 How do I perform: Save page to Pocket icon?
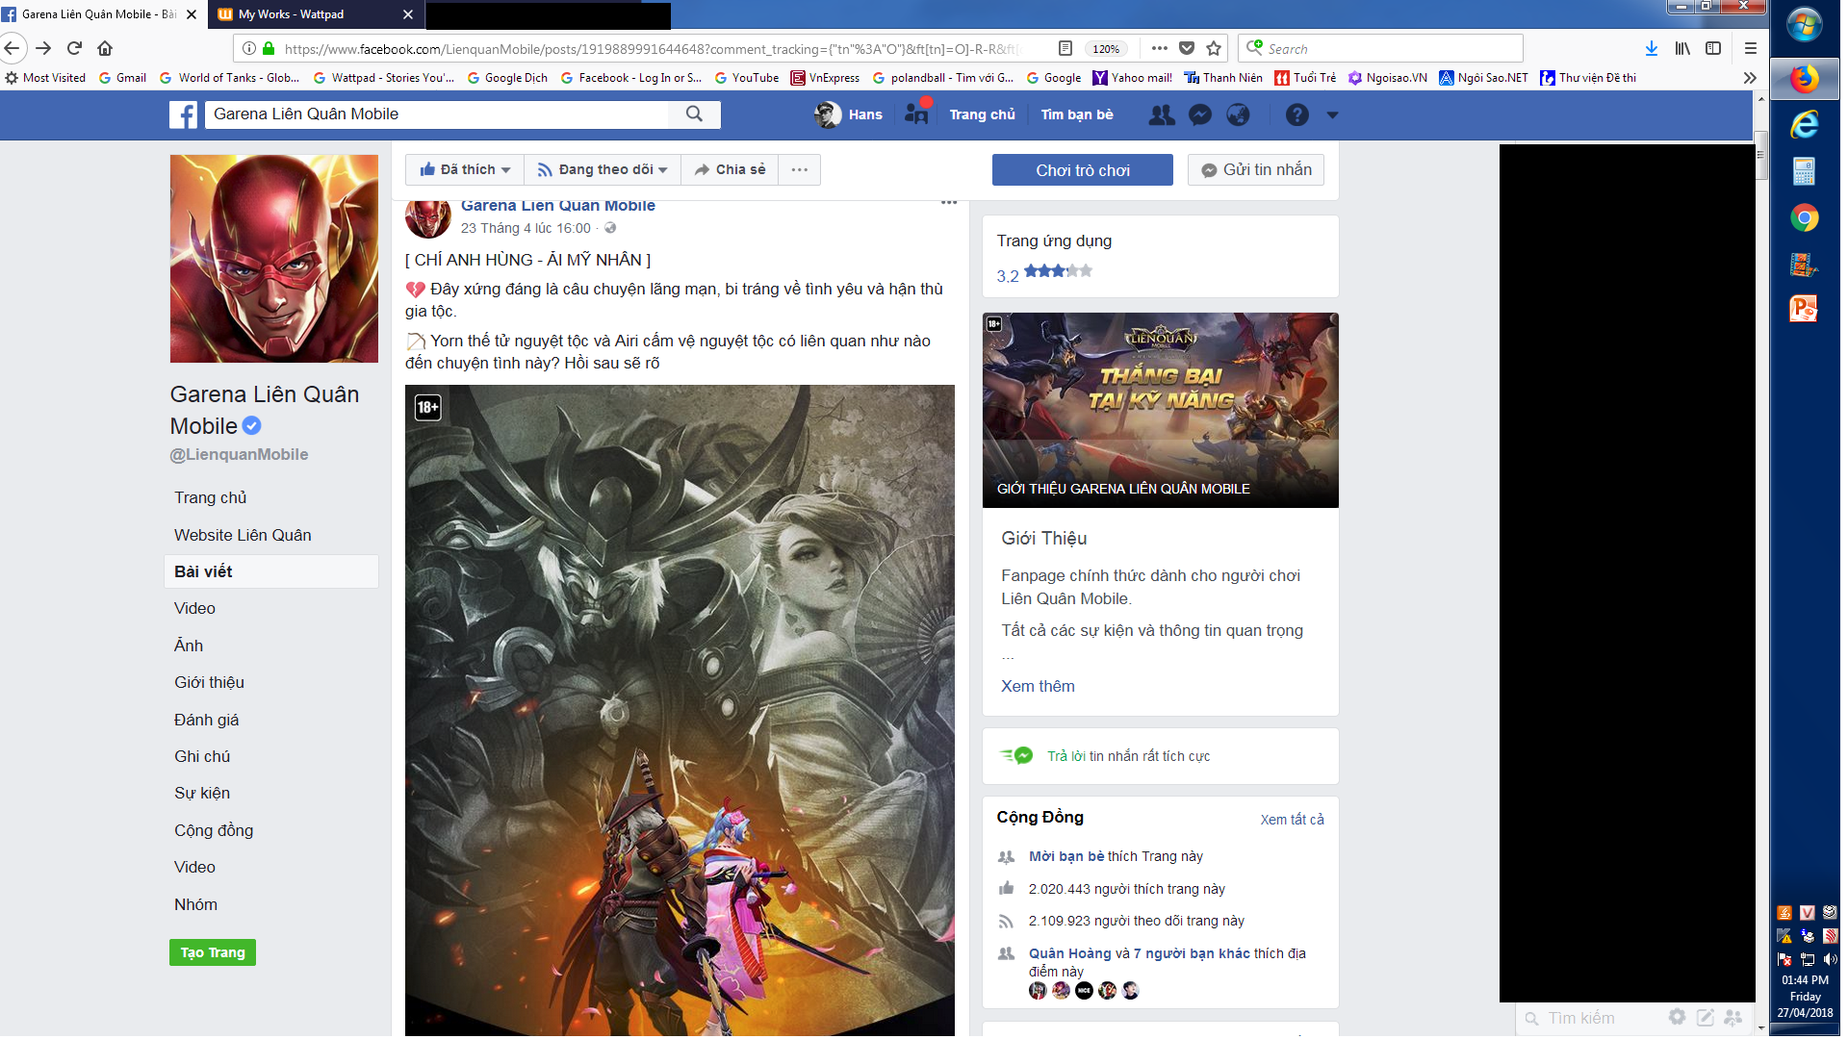(x=1187, y=48)
